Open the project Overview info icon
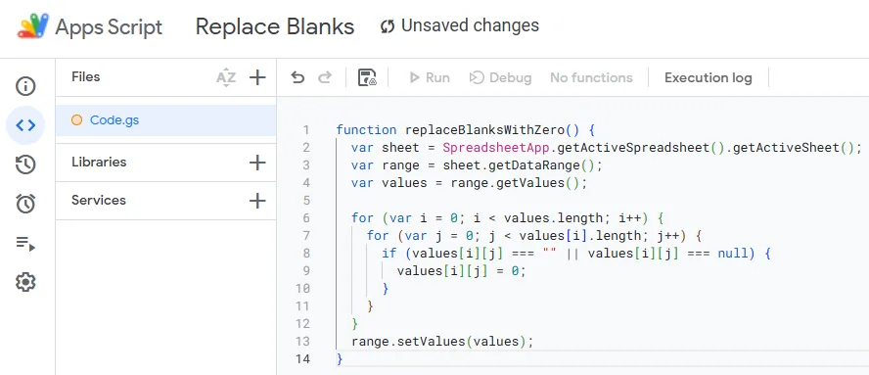Screen dimensions: 869x375 (25, 86)
